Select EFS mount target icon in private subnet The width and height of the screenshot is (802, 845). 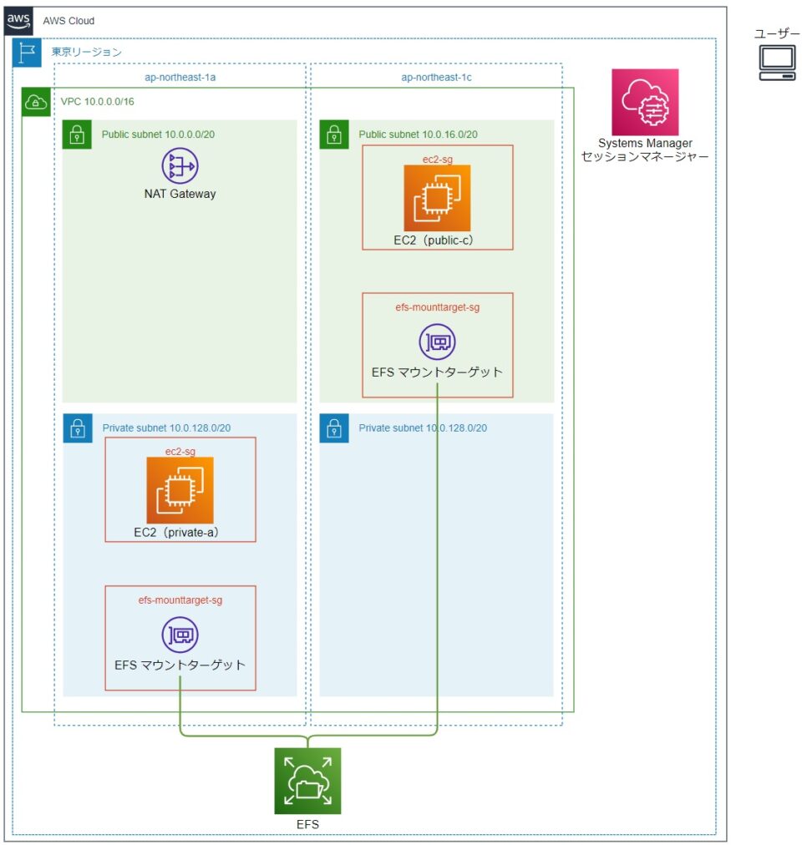click(x=180, y=635)
